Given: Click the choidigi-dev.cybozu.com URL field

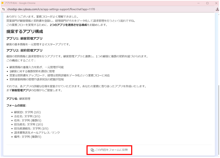Looking at the screenshot, I should 51,9.
